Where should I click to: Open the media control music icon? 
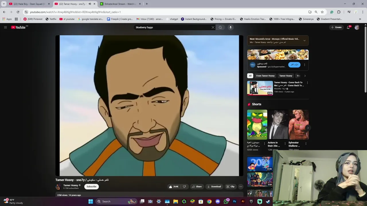pos(349,12)
